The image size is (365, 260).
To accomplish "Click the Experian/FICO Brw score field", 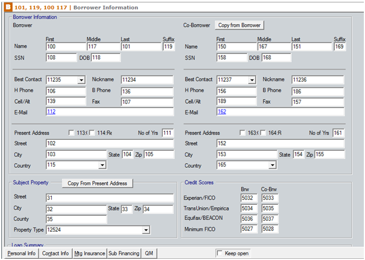I will [249, 197].
